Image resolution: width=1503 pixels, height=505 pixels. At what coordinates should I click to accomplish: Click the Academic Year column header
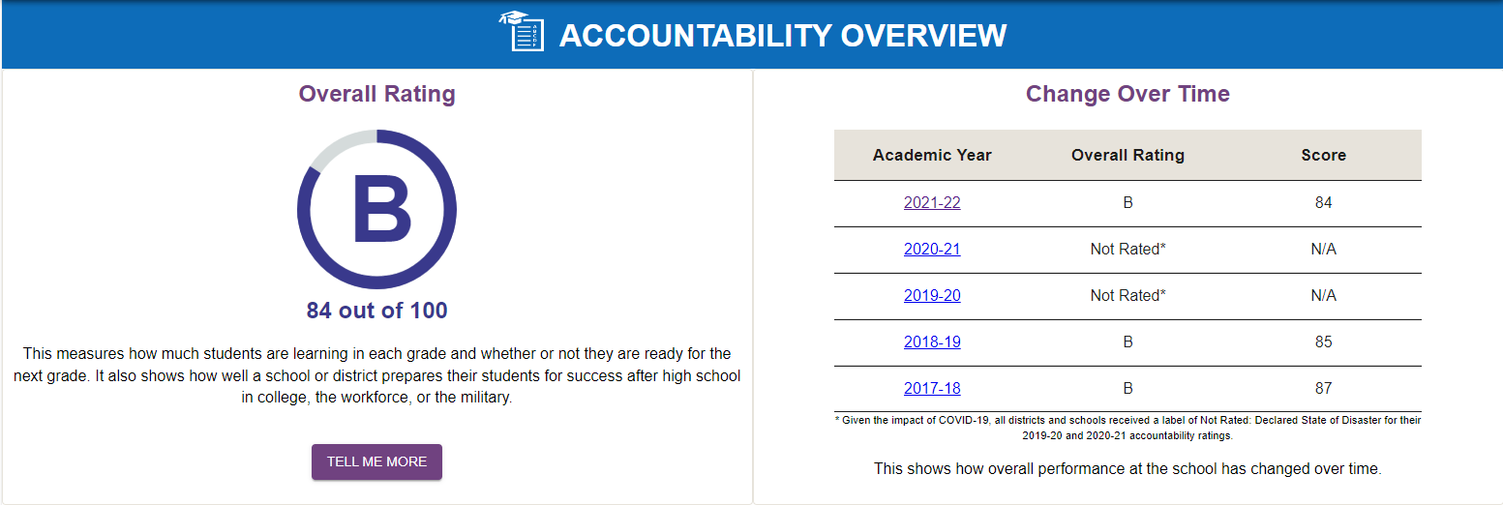coord(932,155)
